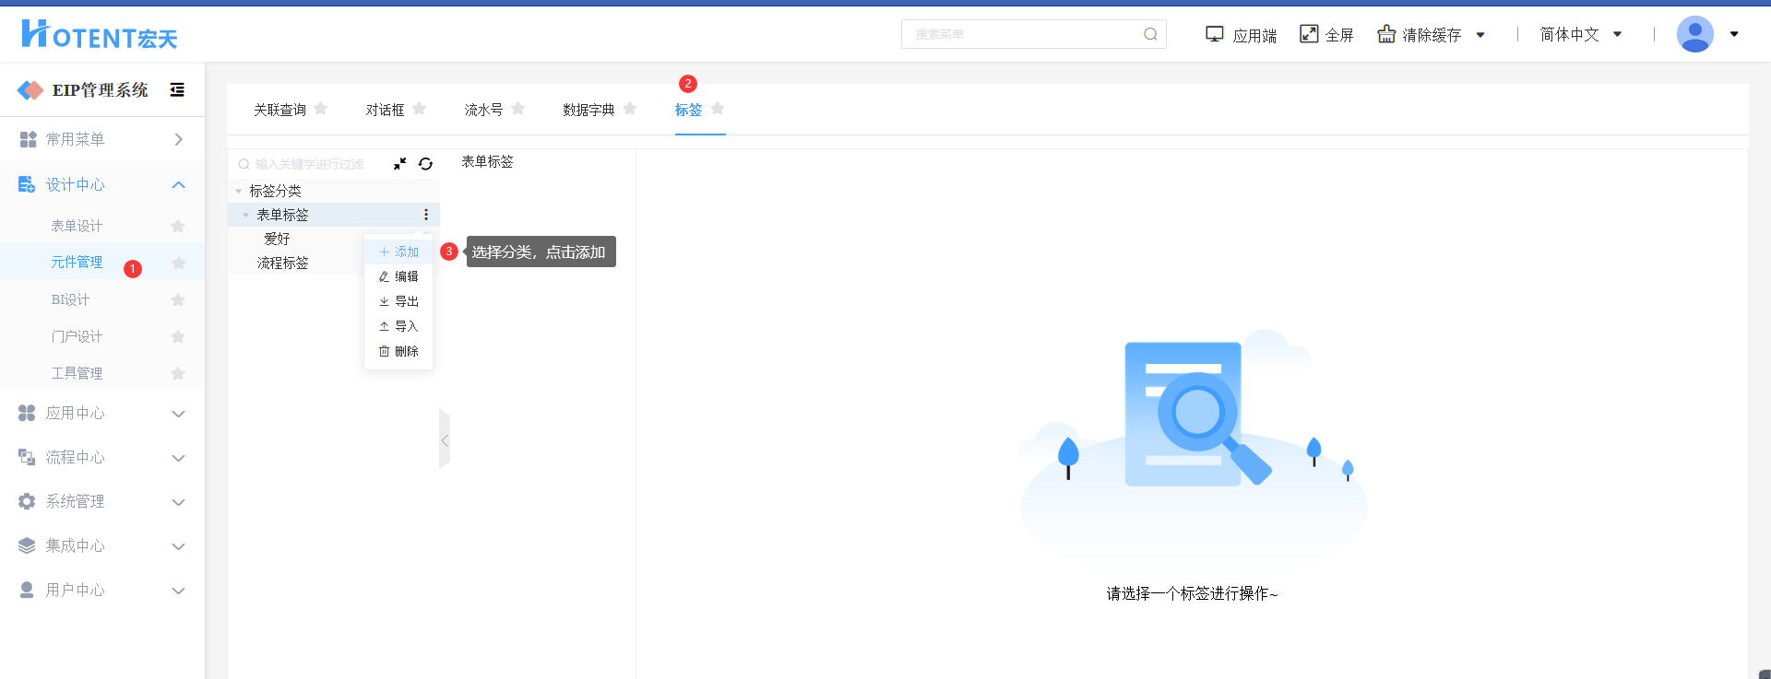Click the user avatar icon
Screen dimensions: 1771x679
[x=1694, y=34]
